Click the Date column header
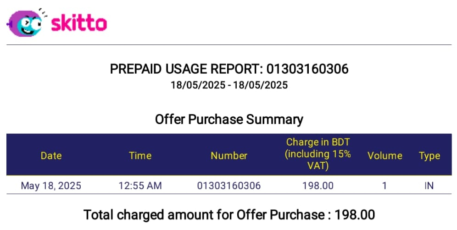457x230 pixels. (x=51, y=155)
